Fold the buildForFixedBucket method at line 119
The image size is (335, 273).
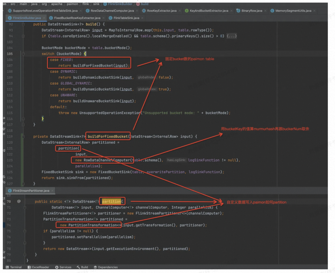pos(23,136)
